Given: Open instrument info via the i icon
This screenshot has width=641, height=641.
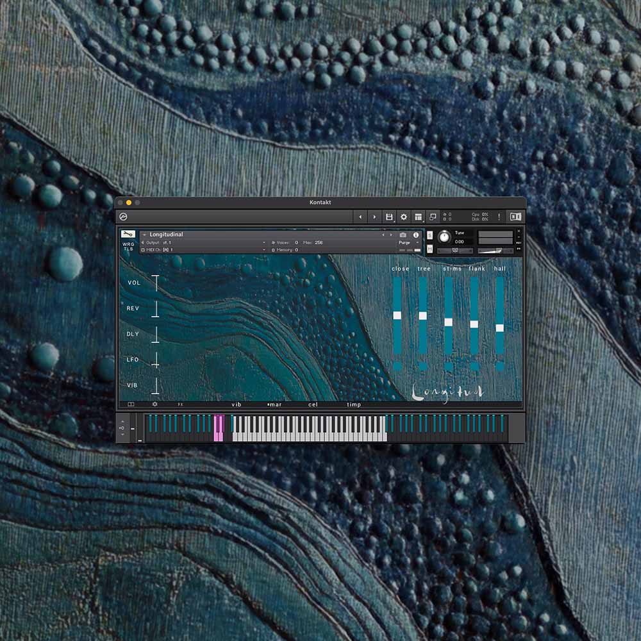Looking at the screenshot, I should click(x=417, y=235).
